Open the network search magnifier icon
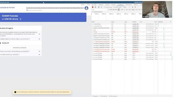 pyautogui.click(x=101, y=7)
